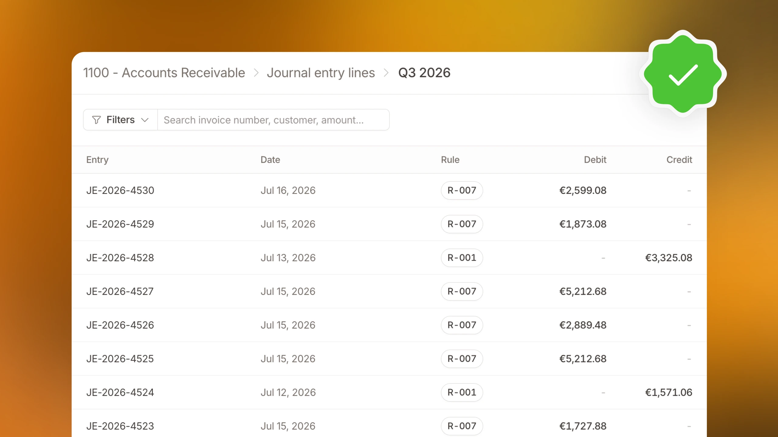This screenshot has width=778, height=437.
Task: Select the Jul 13, 2026 date cell
Action: tap(288, 258)
